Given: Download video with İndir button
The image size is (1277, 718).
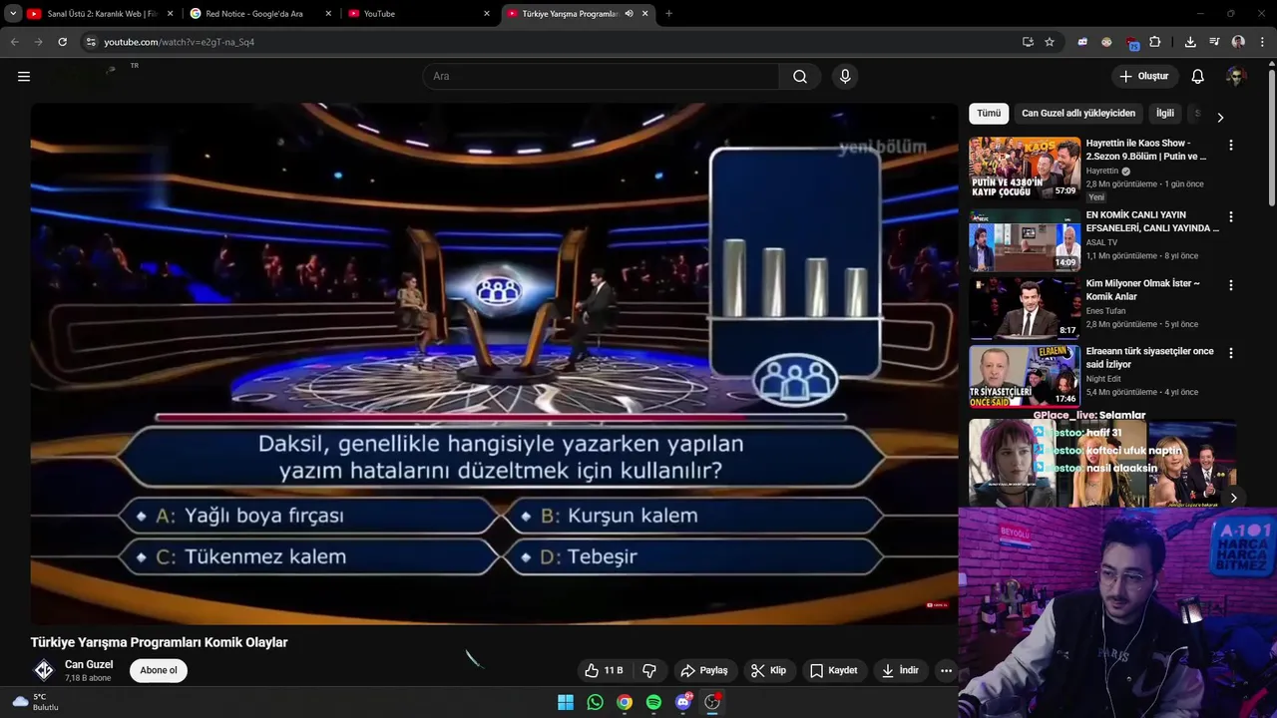Looking at the screenshot, I should click(900, 670).
